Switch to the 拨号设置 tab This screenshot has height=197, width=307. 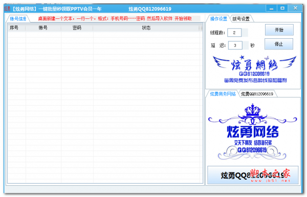(x=241, y=19)
